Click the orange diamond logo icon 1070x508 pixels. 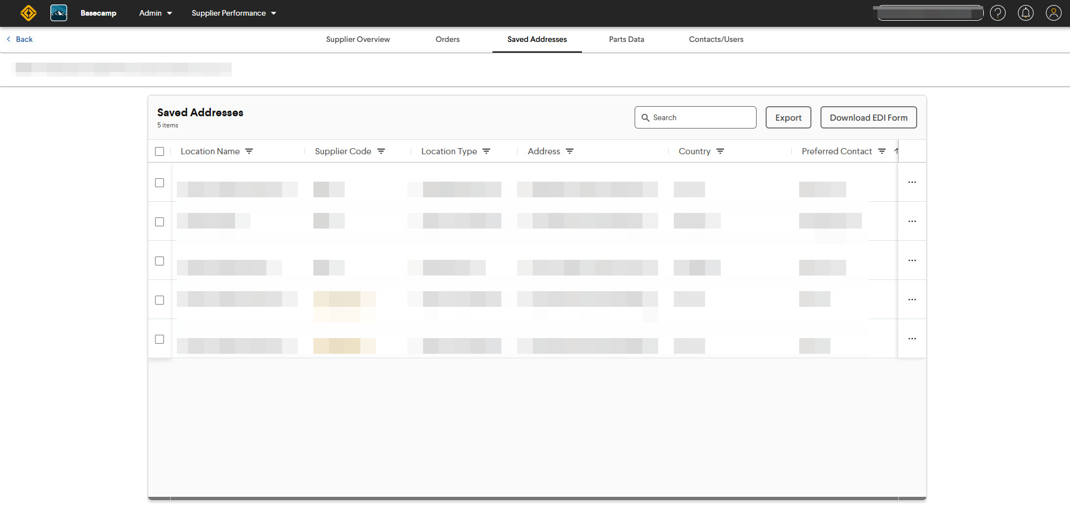click(x=28, y=13)
